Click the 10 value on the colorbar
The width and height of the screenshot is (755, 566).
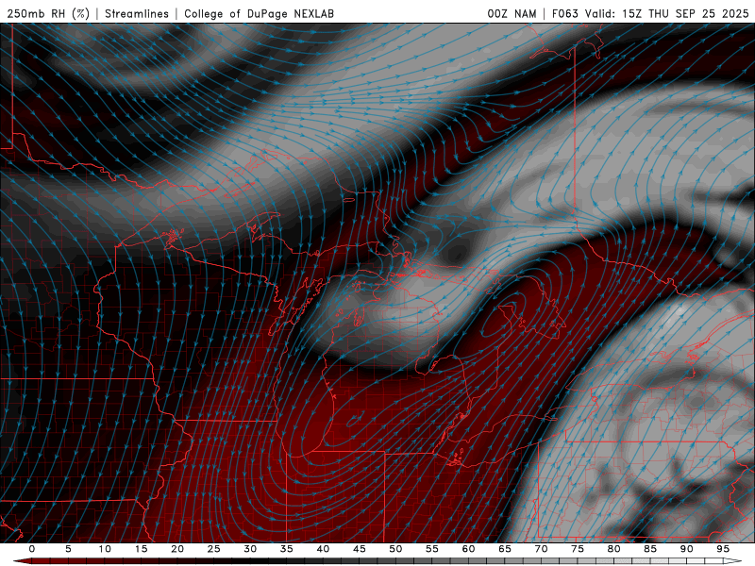[x=105, y=549]
